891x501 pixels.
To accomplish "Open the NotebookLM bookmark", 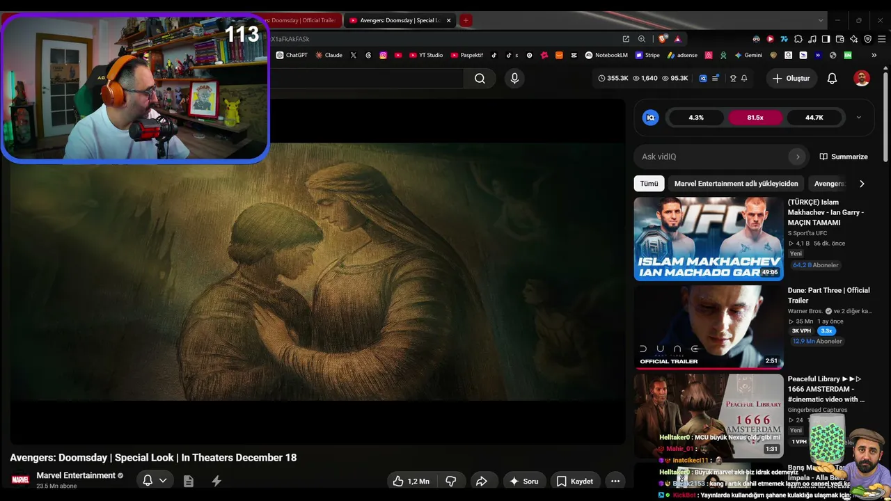I will pos(606,55).
